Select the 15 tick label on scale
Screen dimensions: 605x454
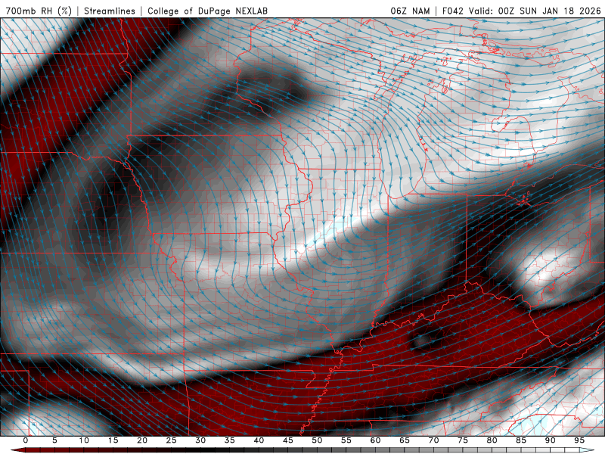click(x=113, y=440)
